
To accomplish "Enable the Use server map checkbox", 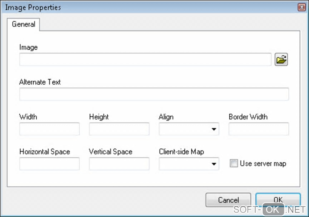I will click(234, 164).
